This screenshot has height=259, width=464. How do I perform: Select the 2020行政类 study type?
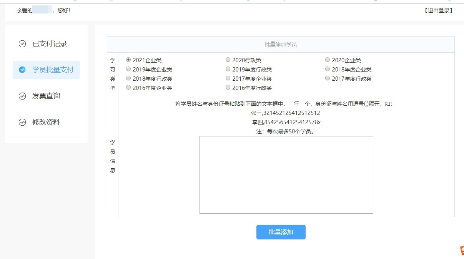coord(228,60)
